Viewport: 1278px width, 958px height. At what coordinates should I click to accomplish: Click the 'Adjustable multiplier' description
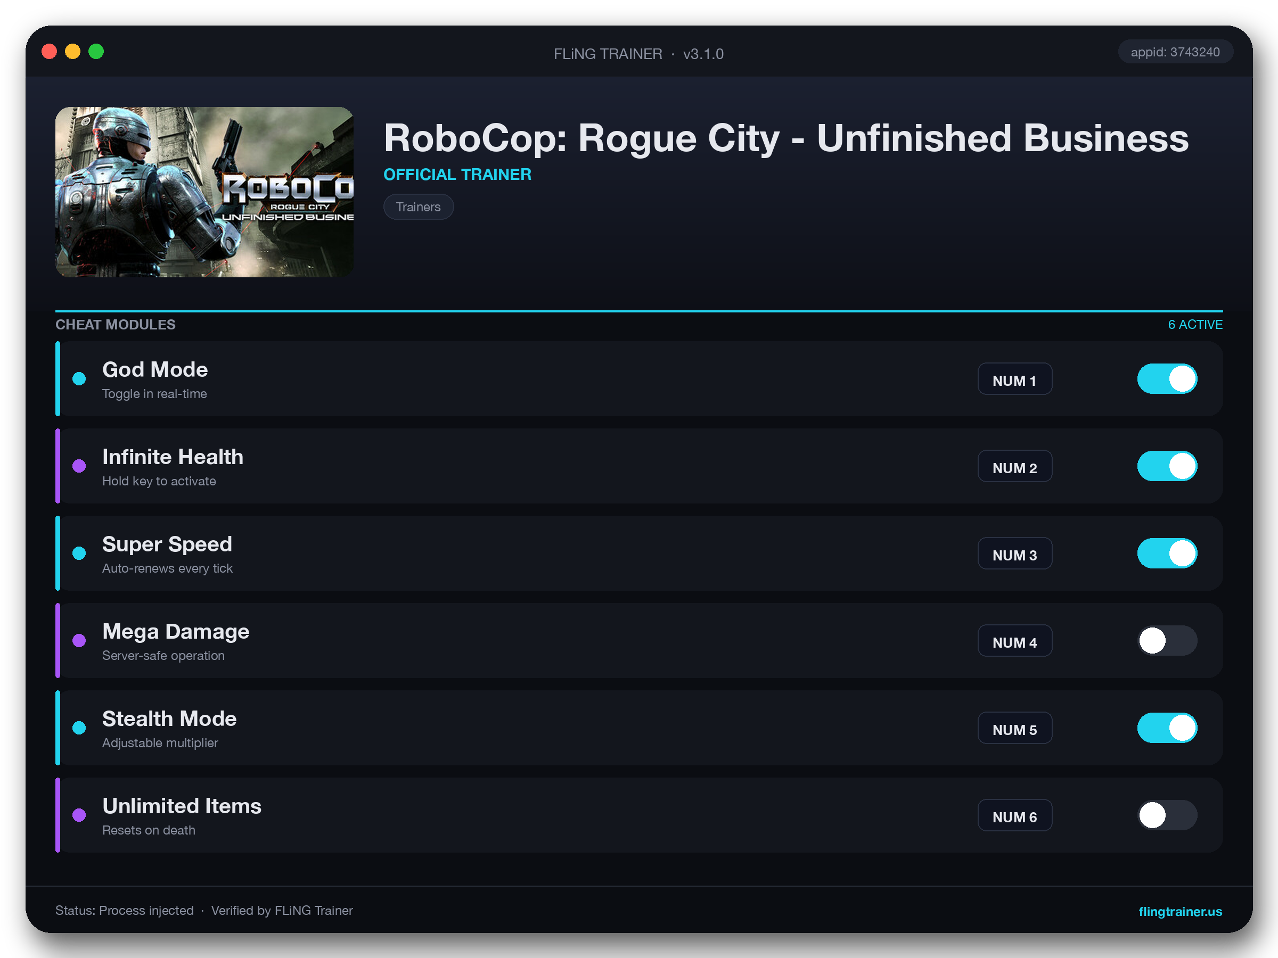click(x=160, y=742)
